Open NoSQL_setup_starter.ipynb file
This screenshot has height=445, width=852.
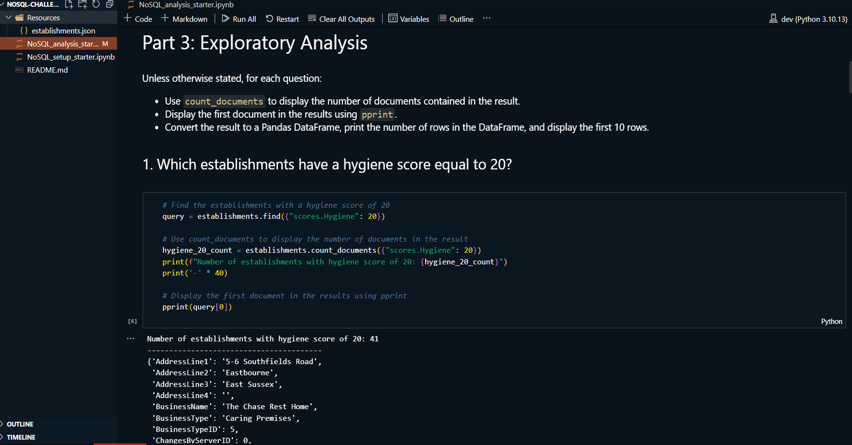click(71, 57)
